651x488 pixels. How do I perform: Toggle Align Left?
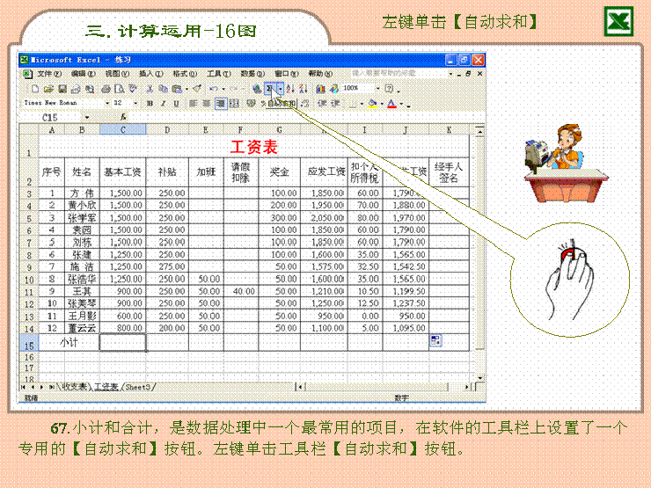point(193,104)
